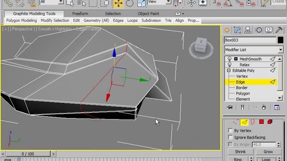Click Rectangular Selection Region icon
287x161 pixels.
coord(93,3)
